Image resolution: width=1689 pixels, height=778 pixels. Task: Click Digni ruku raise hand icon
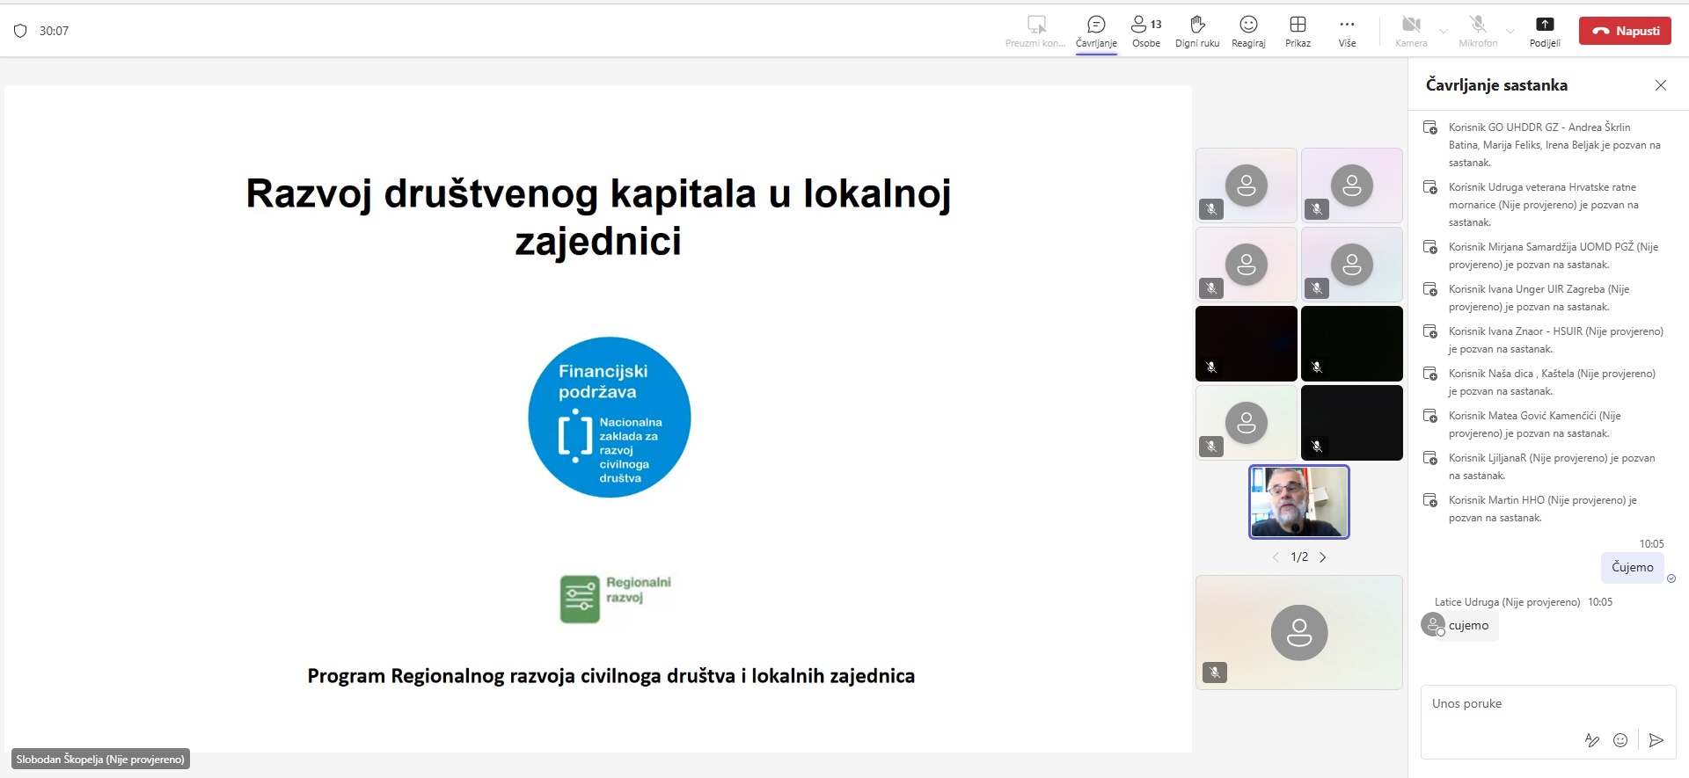point(1196,25)
